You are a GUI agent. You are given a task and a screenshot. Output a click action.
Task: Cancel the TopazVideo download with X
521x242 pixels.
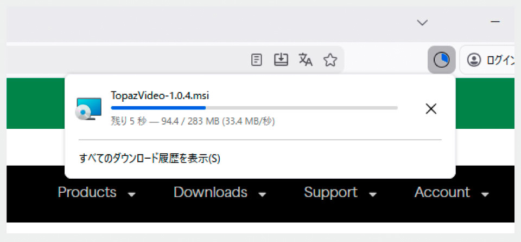click(x=431, y=109)
